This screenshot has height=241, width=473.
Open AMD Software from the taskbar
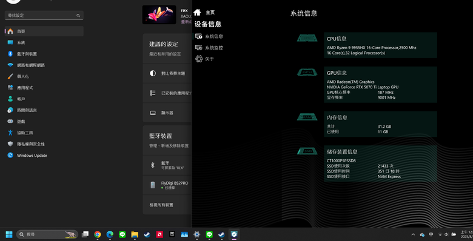tap(159, 234)
